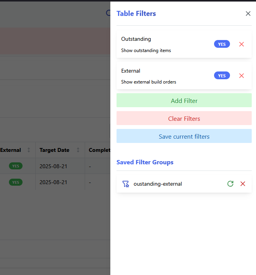The height and width of the screenshot is (275, 256).
Task: Click the Outstanding filter name
Action: [136, 39]
